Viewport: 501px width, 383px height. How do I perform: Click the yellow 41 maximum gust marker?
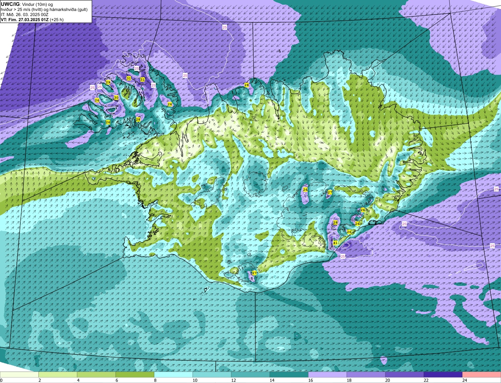[335, 243]
